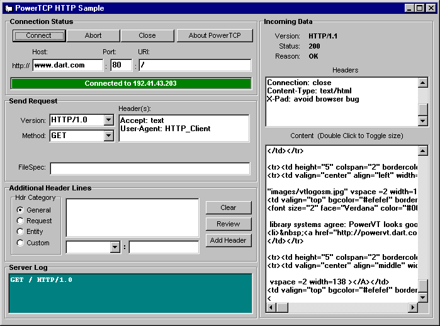Viewport: 440px width, 326px height.
Task: Click the Abort button
Action: pyautogui.click(x=93, y=36)
